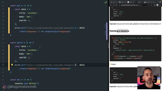Click line number 42 in the gutter
The width and height of the screenshot is (162, 91).
click(x=3, y=65)
